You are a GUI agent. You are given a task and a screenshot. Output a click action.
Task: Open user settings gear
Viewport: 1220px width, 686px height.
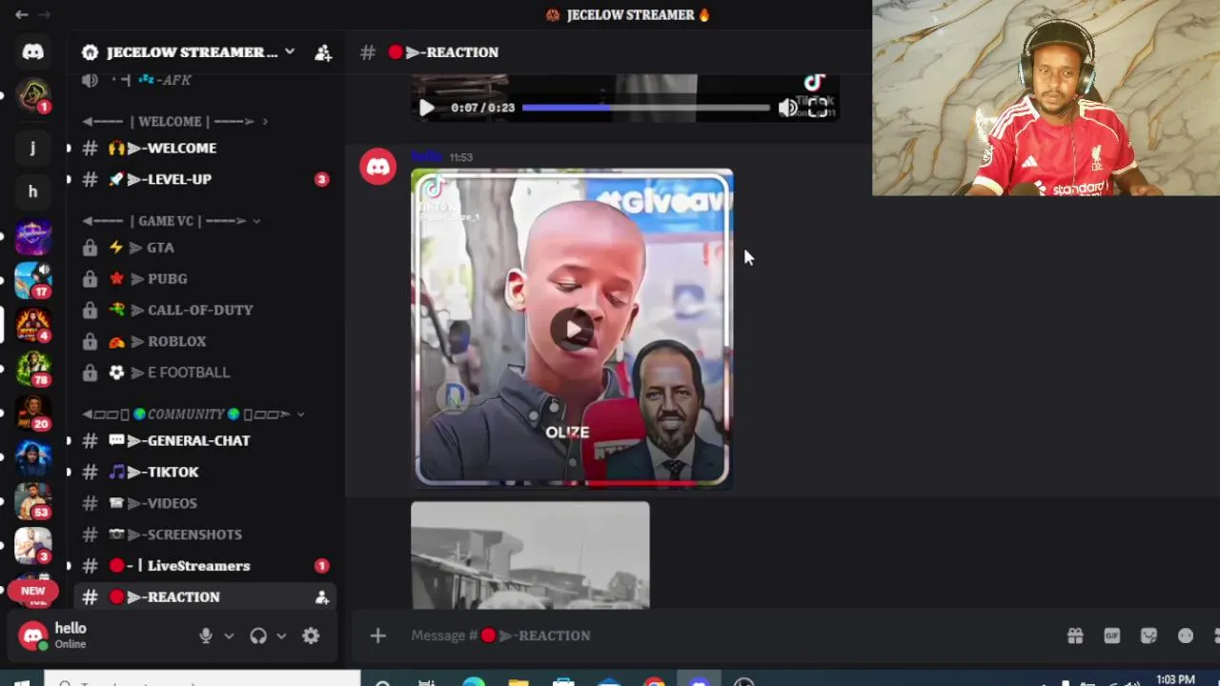(311, 636)
